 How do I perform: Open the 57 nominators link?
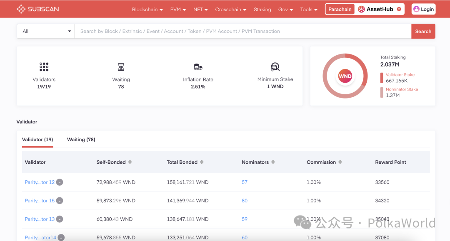245,182
